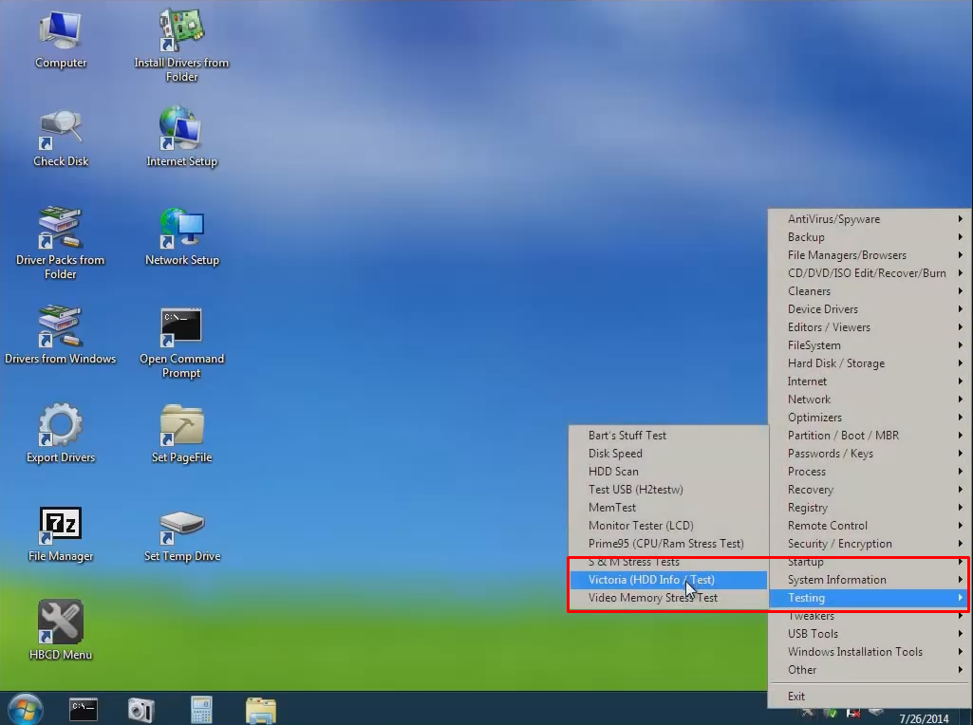973x725 pixels.
Task: Open the Recovery menu category
Action: [x=869, y=489]
